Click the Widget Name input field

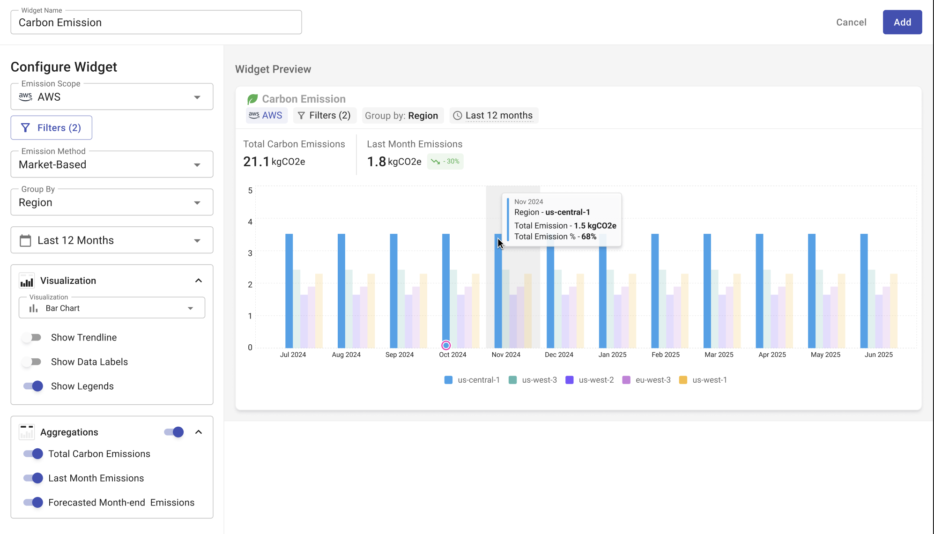pos(156,23)
